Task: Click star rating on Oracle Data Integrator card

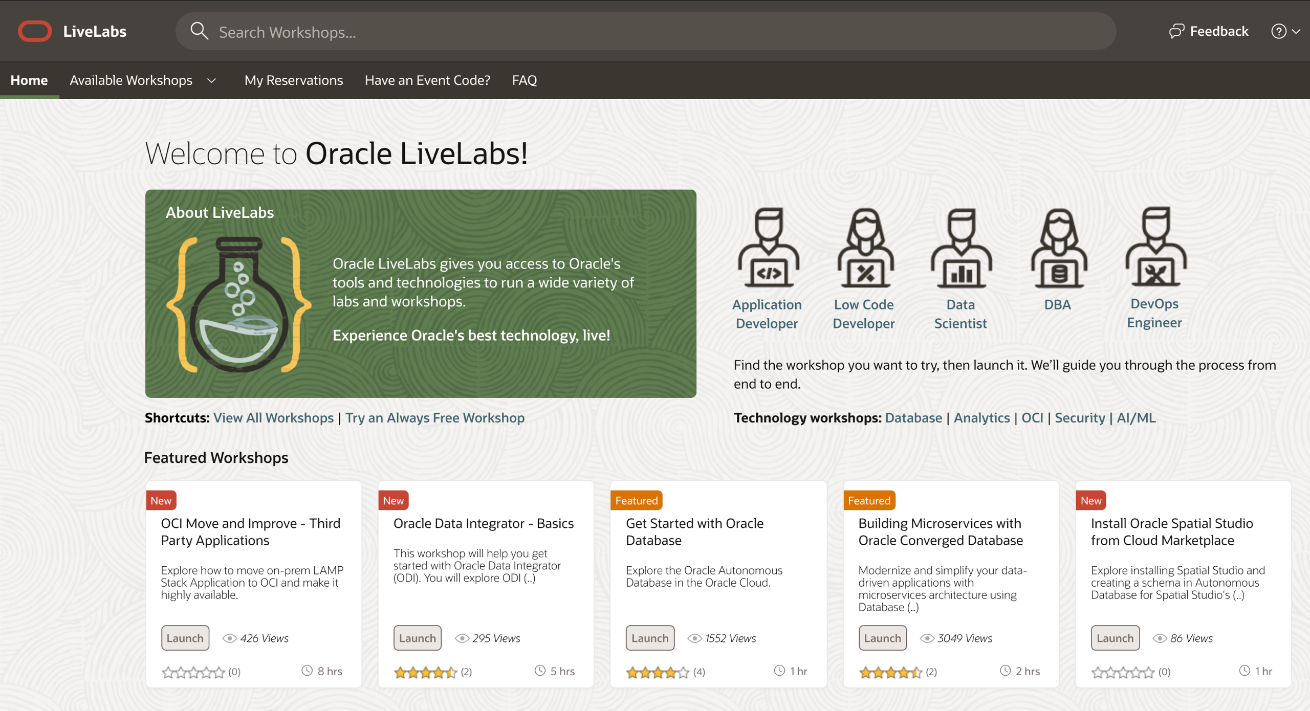Action: coord(425,672)
